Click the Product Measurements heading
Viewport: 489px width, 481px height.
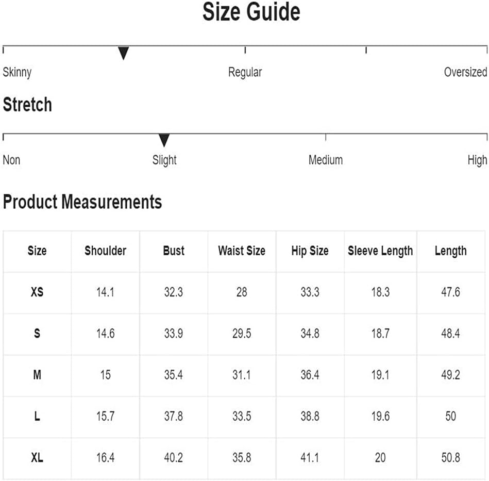tap(82, 202)
